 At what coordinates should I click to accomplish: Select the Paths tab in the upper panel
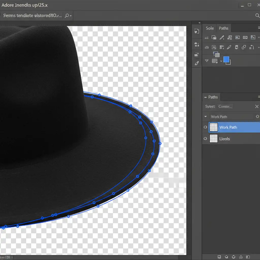coord(223,28)
